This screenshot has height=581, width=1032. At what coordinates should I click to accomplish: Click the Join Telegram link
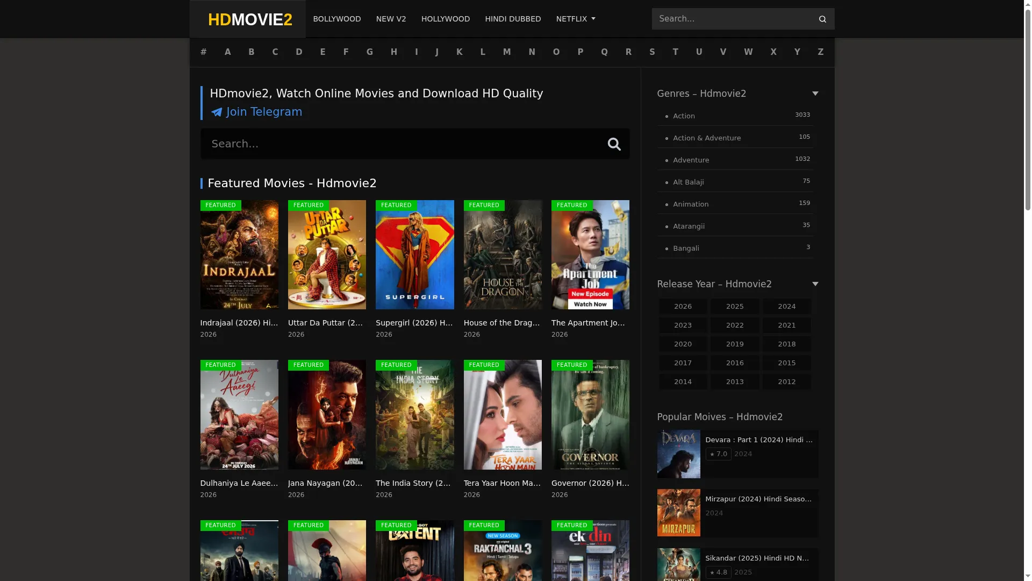point(256,112)
